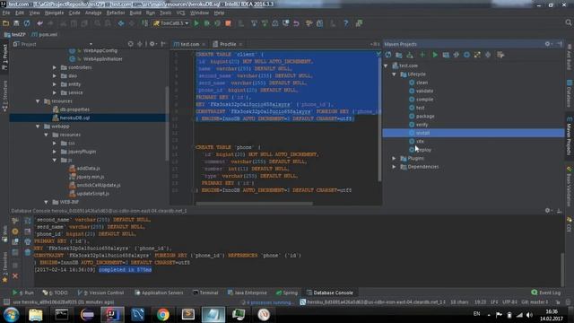Select the compile lifecycle goal
Image resolution: width=574 pixels, height=323 pixels.
[421, 100]
